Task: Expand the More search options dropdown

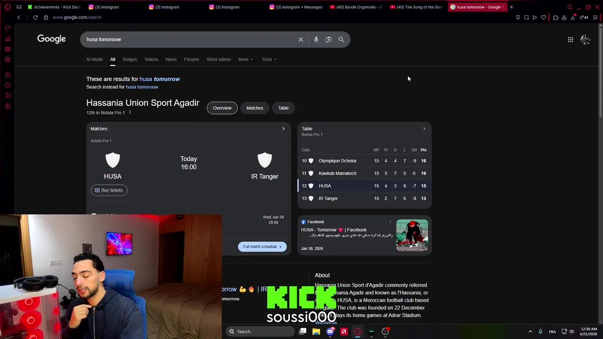Action: [x=245, y=59]
